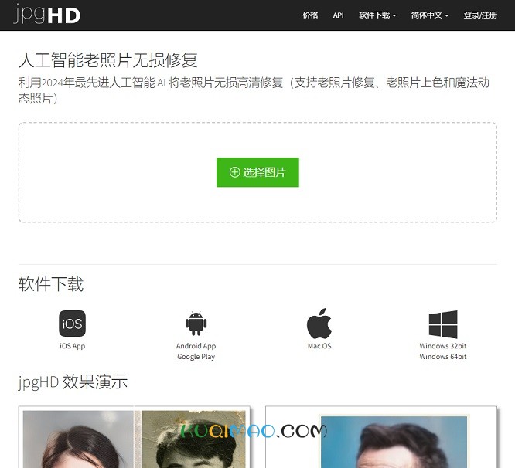Expand the 软件下载 dropdown menu
Image resolution: width=515 pixels, height=468 pixels.
coord(377,15)
